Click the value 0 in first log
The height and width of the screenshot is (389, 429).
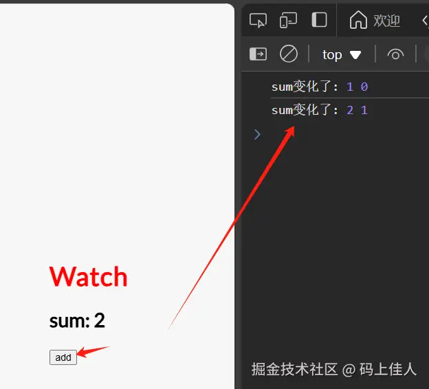[x=364, y=87]
